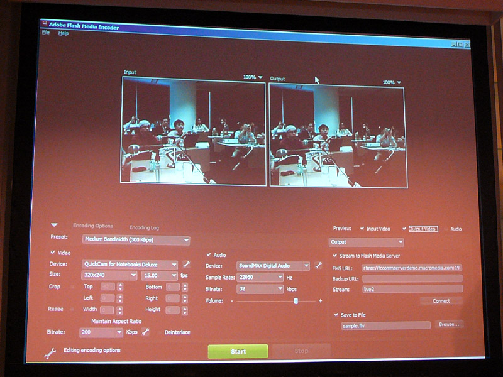Close the Flash Media Encoder window

[x=467, y=45]
